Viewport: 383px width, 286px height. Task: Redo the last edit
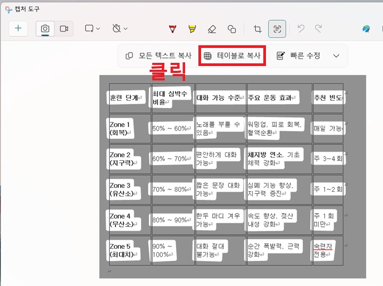318,29
